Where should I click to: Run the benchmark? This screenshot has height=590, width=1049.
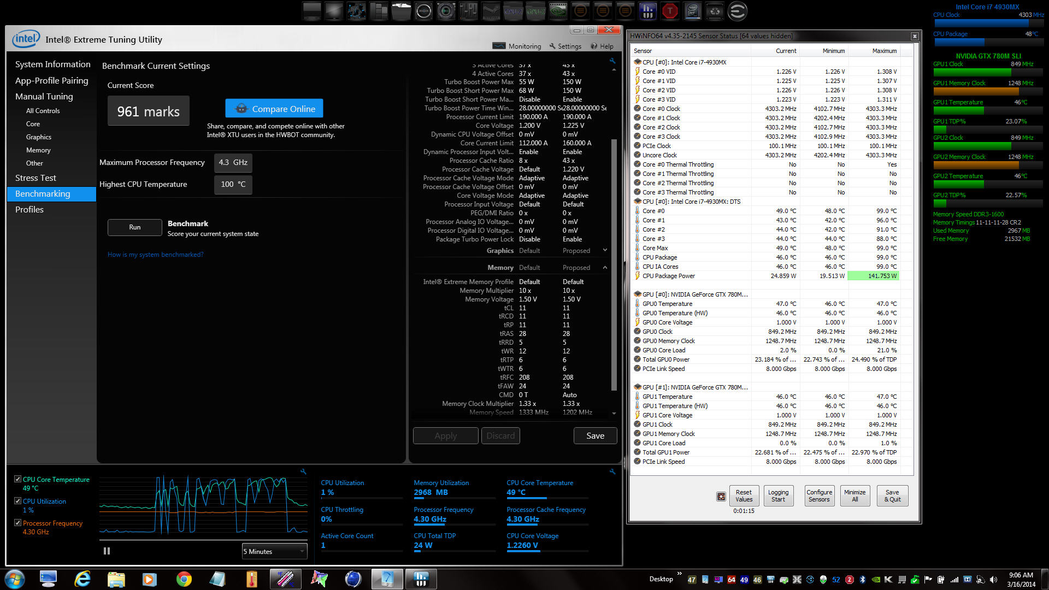134,227
